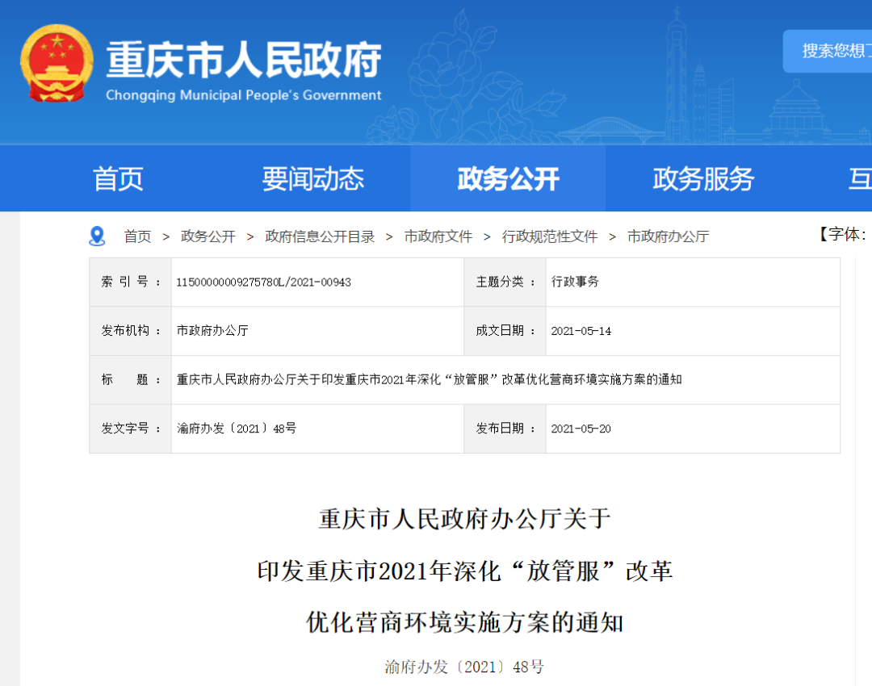Follow the 首页 breadcrumb link

click(137, 236)
